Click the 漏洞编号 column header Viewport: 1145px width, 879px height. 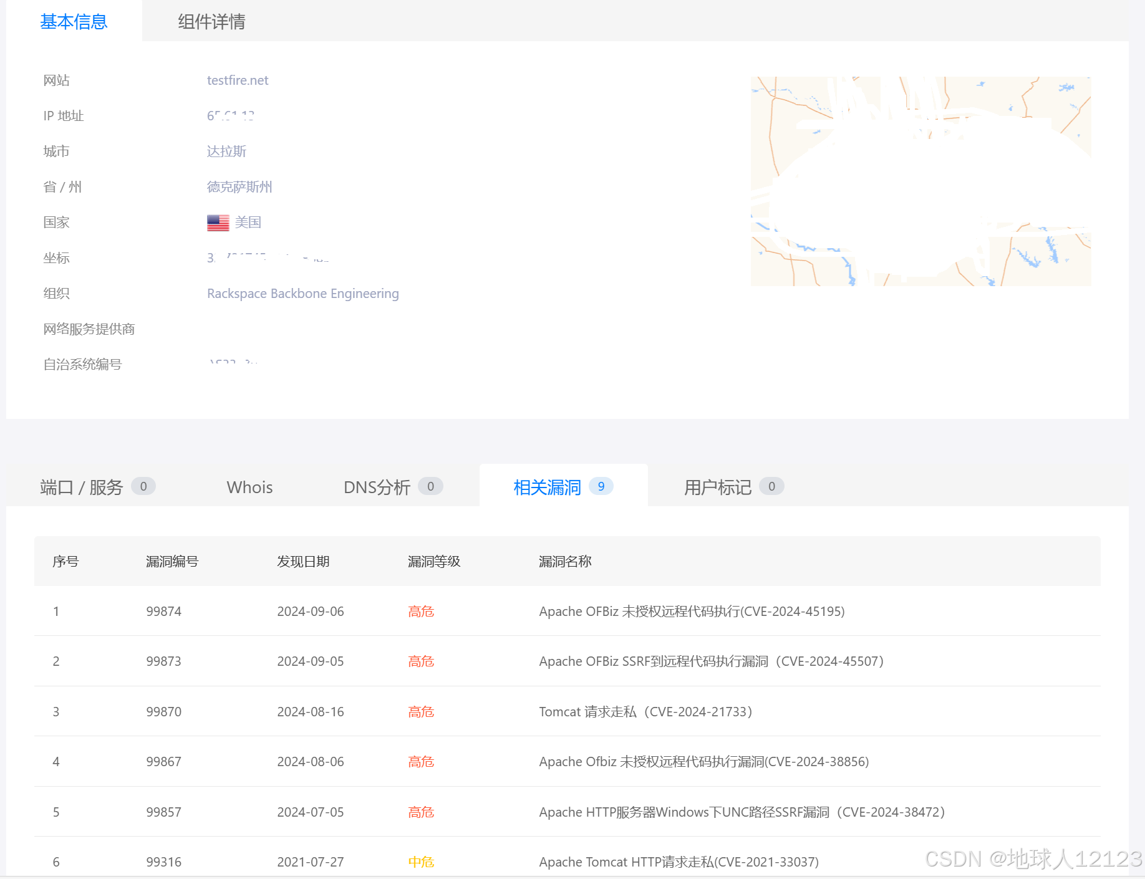[x=172, y=561]
